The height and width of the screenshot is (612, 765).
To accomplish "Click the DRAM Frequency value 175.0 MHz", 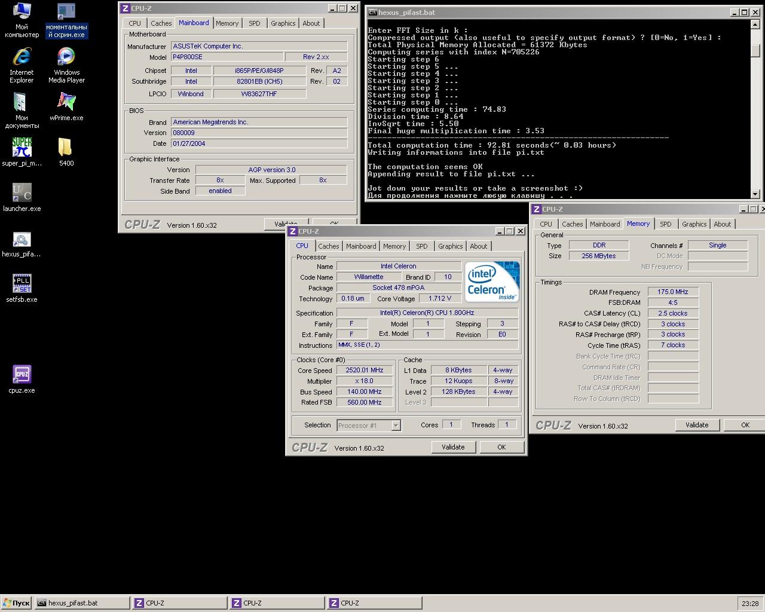I will 673,292.
